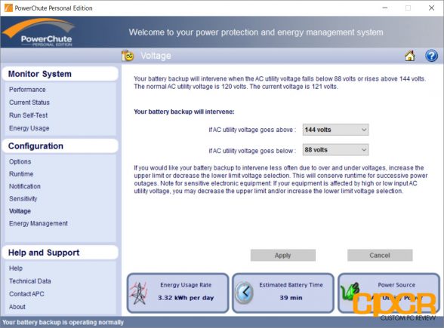The height and width of the screenshot is (328, 444).
Task: Select Current Status in Monitor System
Action: 29,103
